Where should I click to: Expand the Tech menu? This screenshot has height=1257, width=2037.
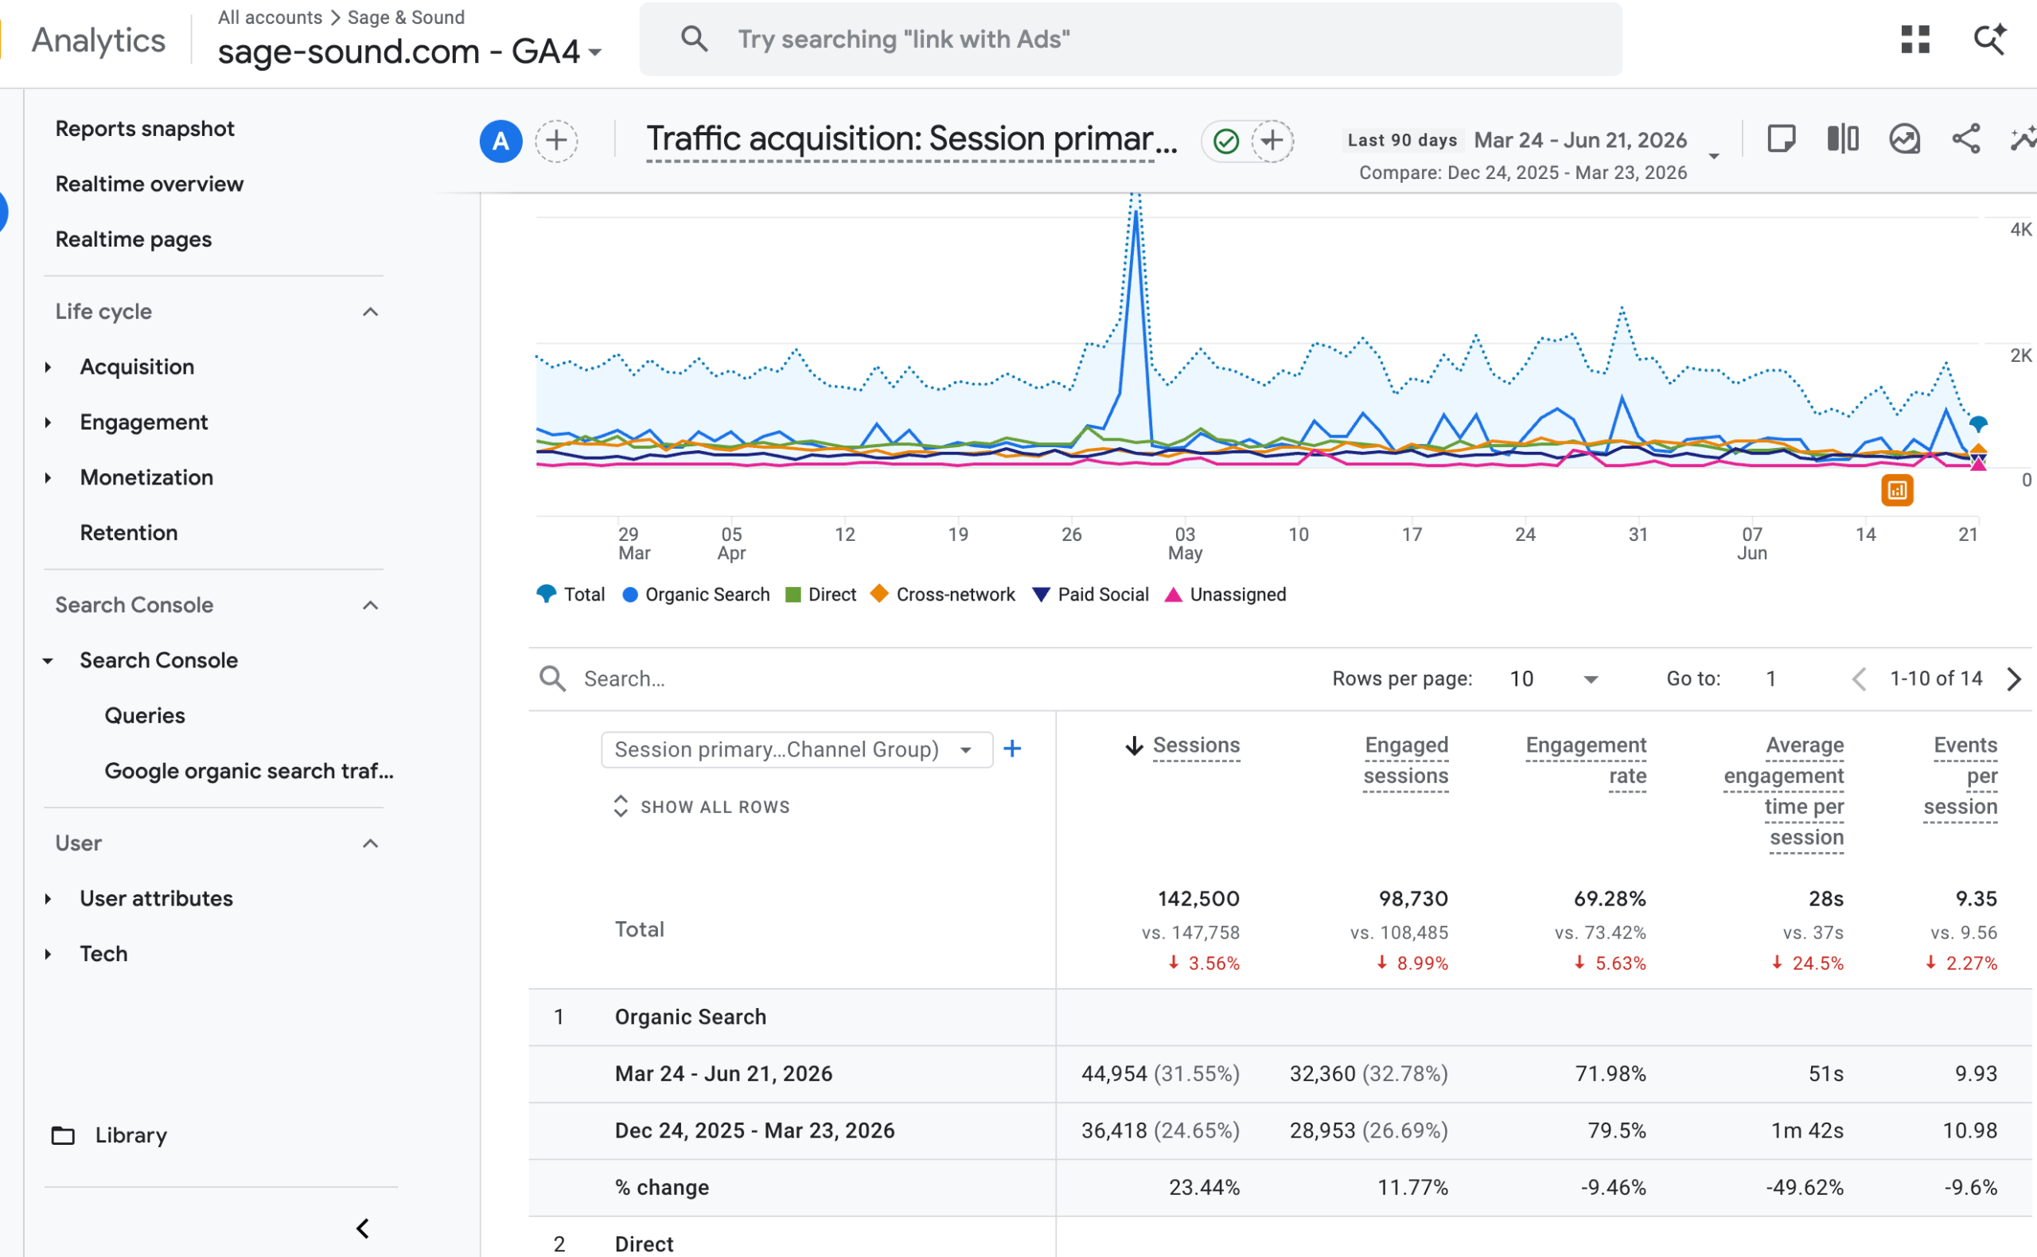pyautogui.click(x=49, y=954)
